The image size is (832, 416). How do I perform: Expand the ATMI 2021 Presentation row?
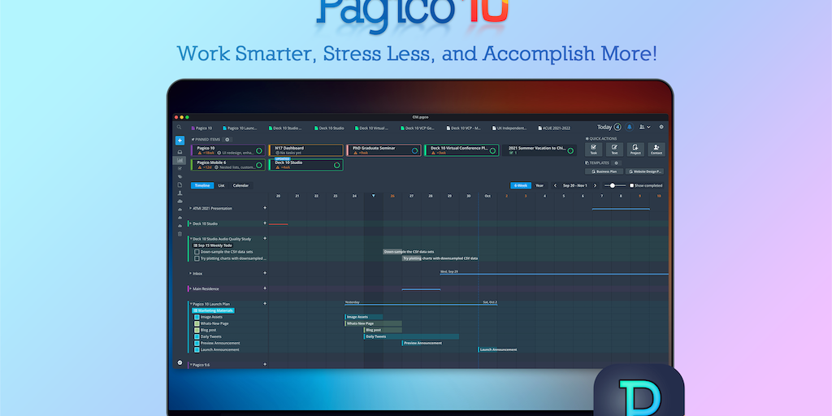(191, 208)
